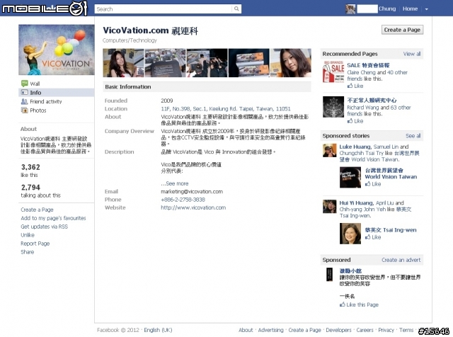Open the Keelung Rd. location address link

[x=226, y=108]
